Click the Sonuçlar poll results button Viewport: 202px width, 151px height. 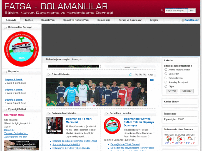click(x=187, y=91)
